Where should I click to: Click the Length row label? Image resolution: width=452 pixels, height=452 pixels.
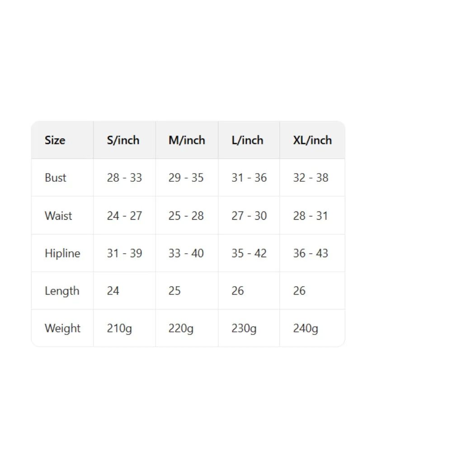tap(62, 291)
